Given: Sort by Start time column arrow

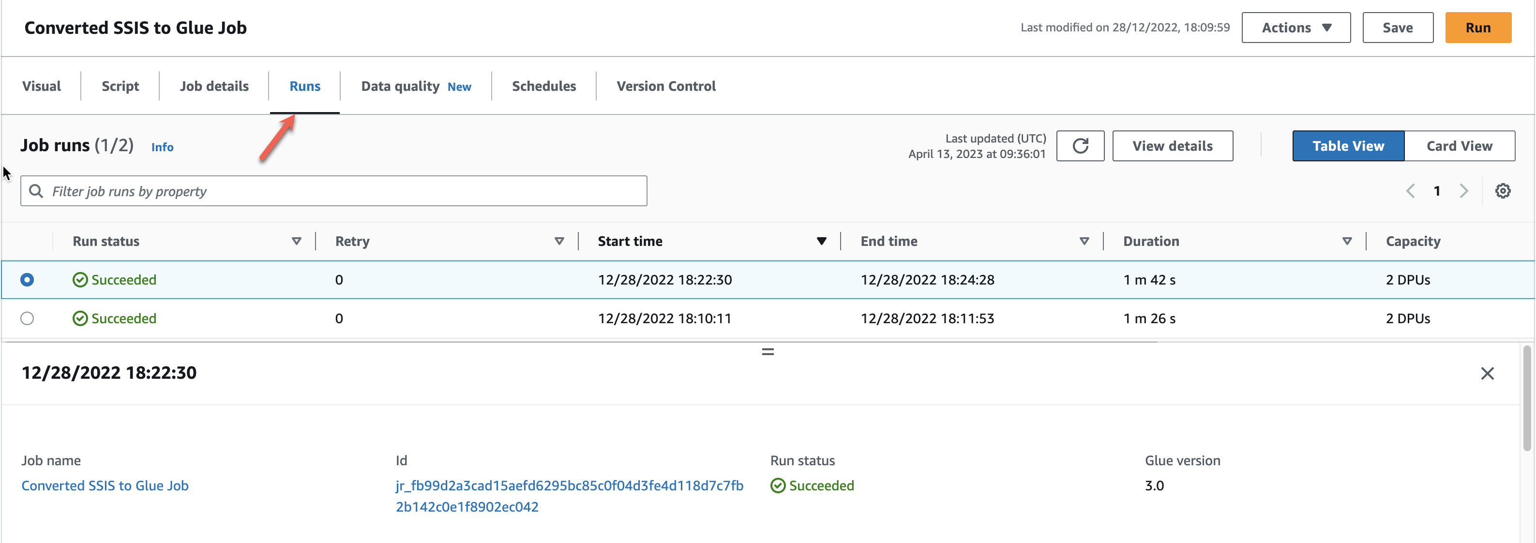Looking at the screenshot, I should [x=822, y=241].
